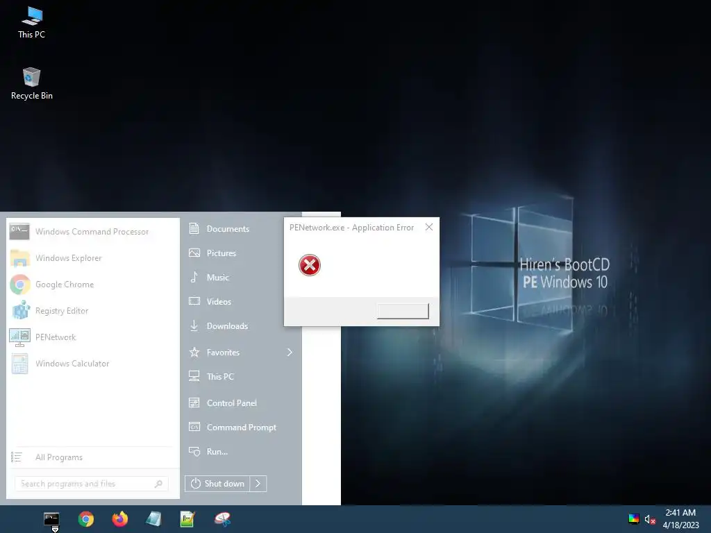Launch PENetwork from the Start menu

(92, 337)
